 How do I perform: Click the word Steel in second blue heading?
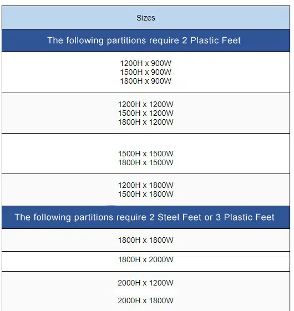(169, 217)
